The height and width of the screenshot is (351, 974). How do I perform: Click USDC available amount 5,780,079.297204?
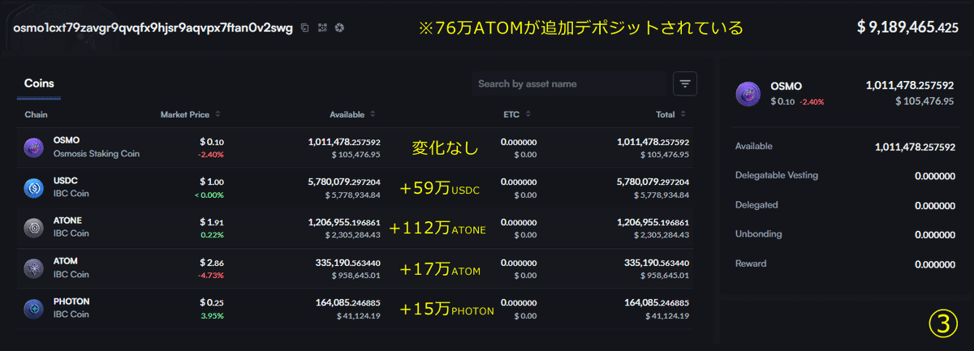344,182
